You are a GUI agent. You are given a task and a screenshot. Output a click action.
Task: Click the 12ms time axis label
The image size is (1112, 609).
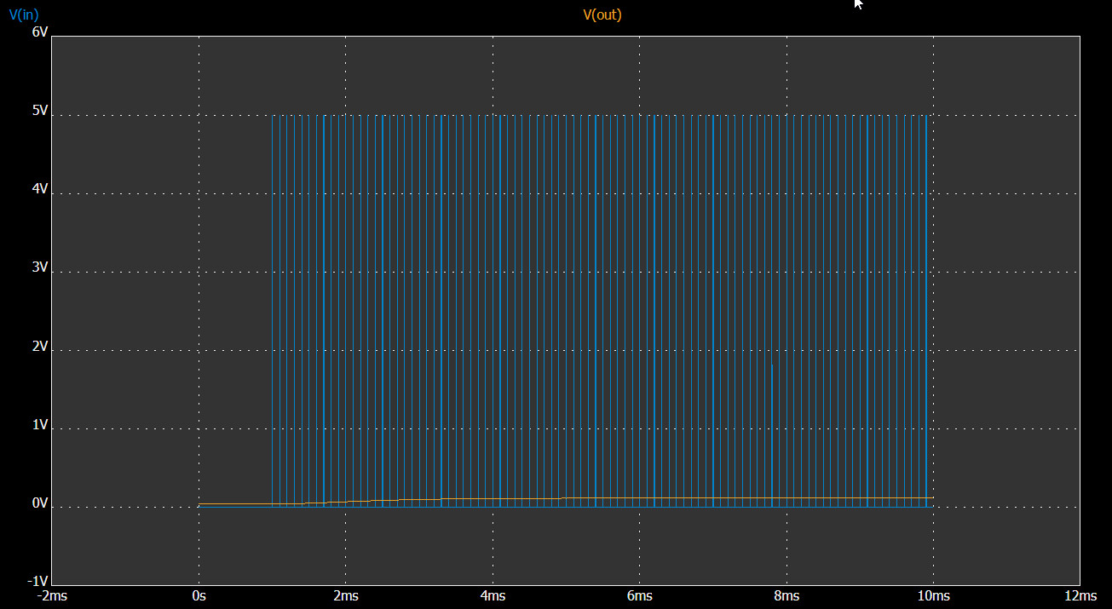click(1080, 596)
